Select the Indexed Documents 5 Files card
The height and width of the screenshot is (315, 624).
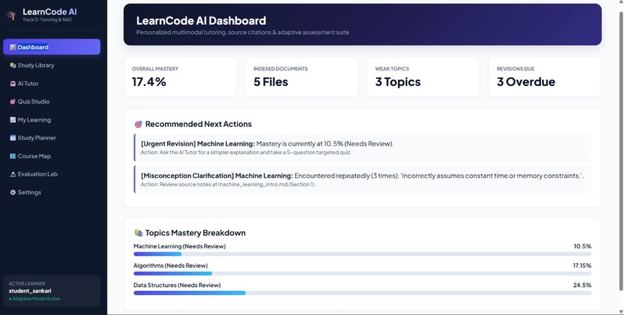[x=302, y=77]
